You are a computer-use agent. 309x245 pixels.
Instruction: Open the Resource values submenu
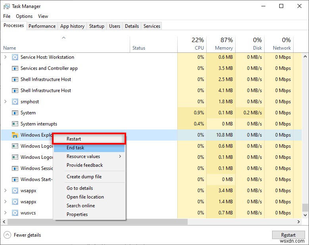pyautogui.click(x=89, y=156)
